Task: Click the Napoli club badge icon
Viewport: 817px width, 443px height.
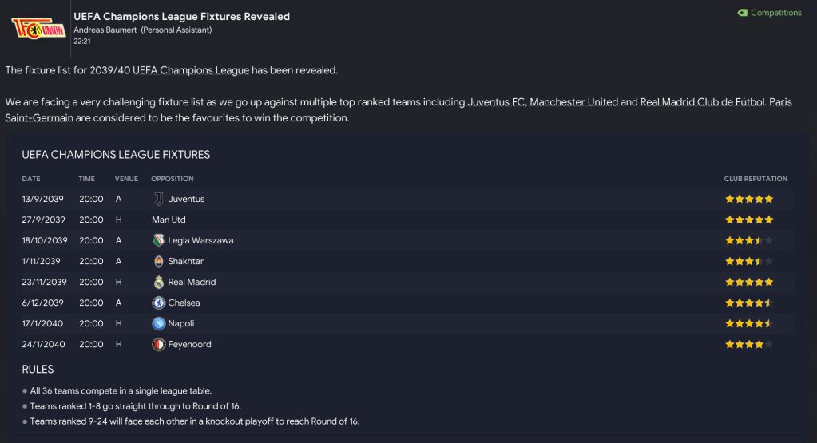Action: [x=158, y=323]
